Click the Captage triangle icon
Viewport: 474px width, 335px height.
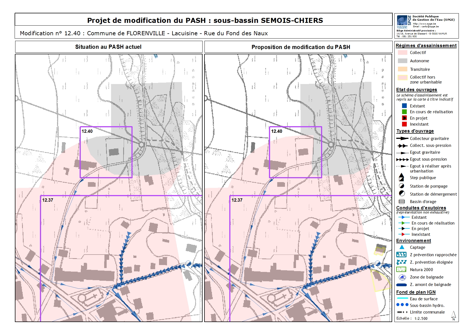402,247
